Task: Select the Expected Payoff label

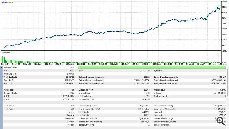Action: (86, 90)
